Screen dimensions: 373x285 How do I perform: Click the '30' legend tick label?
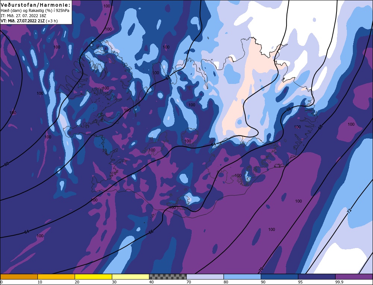coord(114,282)
